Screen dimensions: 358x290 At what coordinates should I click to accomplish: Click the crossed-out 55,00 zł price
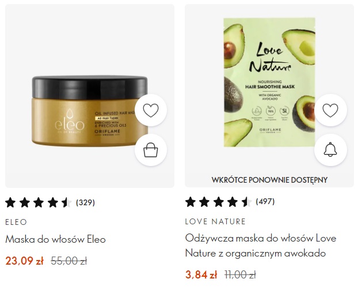coord(69,261)
